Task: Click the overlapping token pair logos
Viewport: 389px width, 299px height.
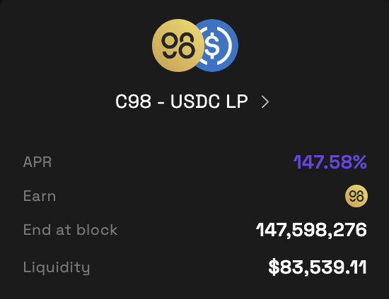Action: click(x=195, y=46)
